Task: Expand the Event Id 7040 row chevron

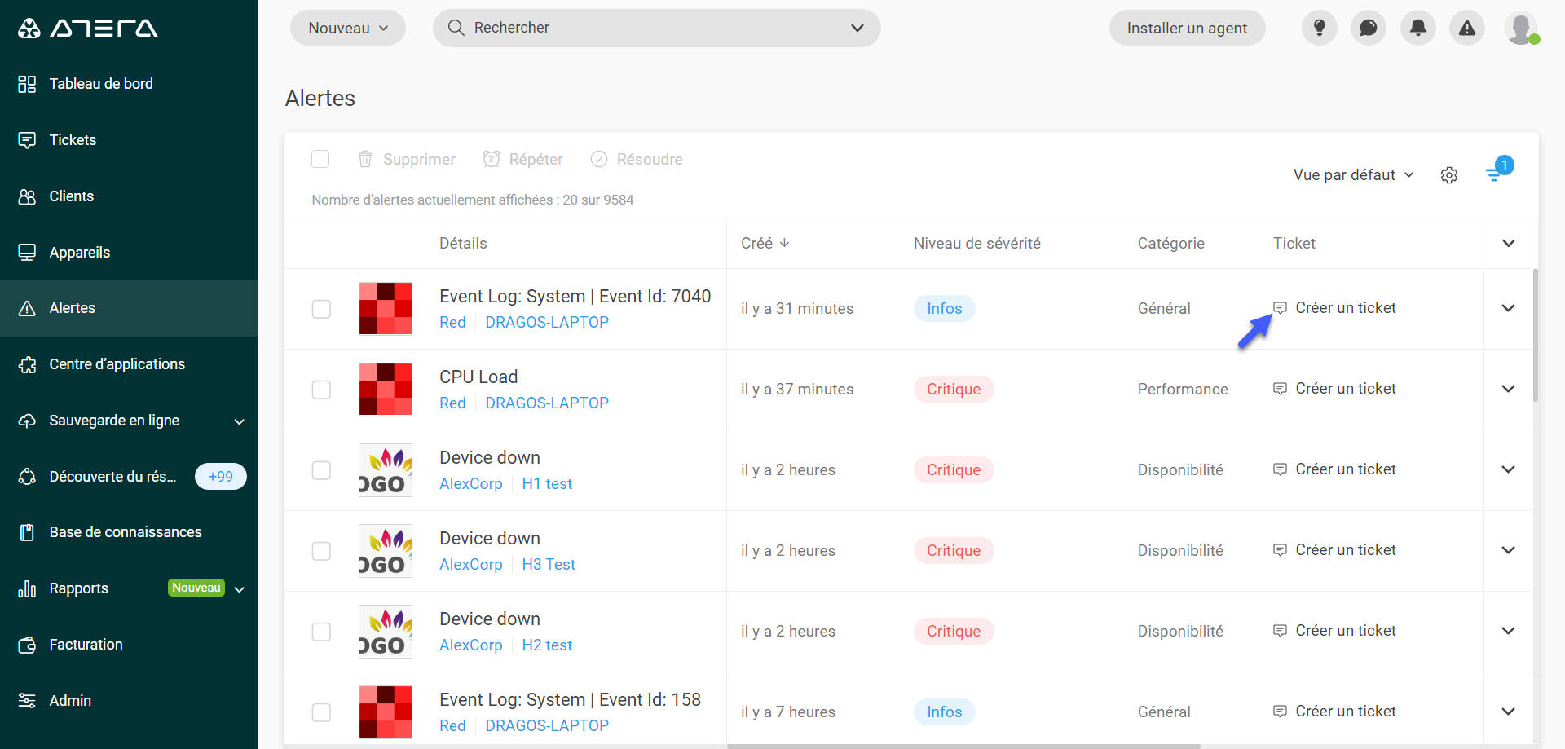Action: pos(1508,308)
